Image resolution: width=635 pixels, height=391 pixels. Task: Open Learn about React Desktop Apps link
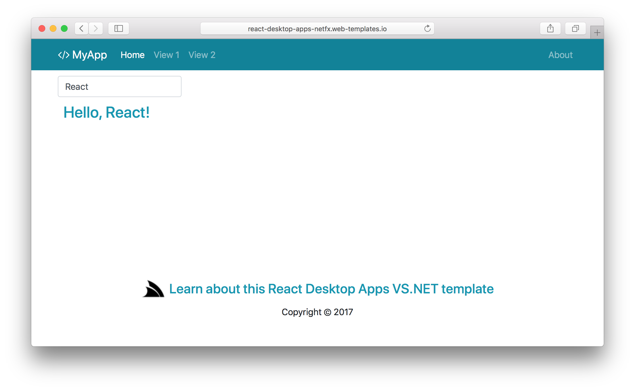pos(331,289)
